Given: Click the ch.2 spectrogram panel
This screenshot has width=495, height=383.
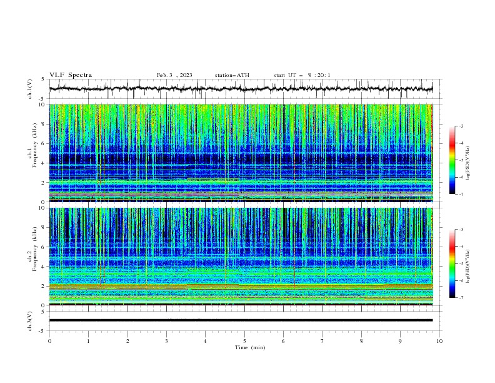Looking at the screenshot, I should (241, 257).
